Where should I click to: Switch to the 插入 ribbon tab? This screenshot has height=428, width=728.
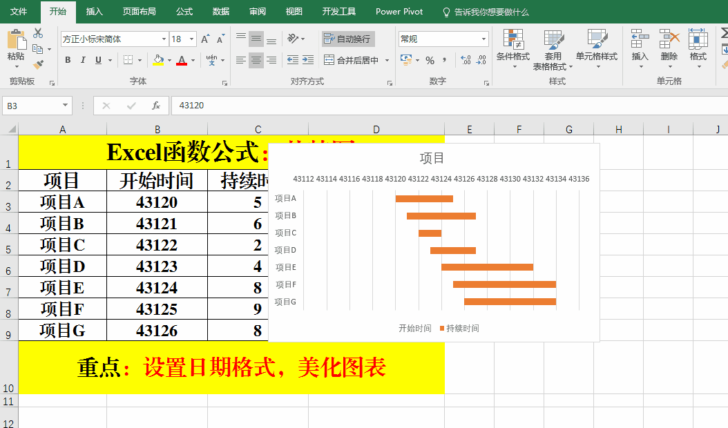95,12
